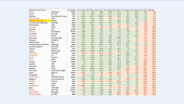Select the Poland cell
Screen dimensions: 184x104
click(x=40, y=81)
